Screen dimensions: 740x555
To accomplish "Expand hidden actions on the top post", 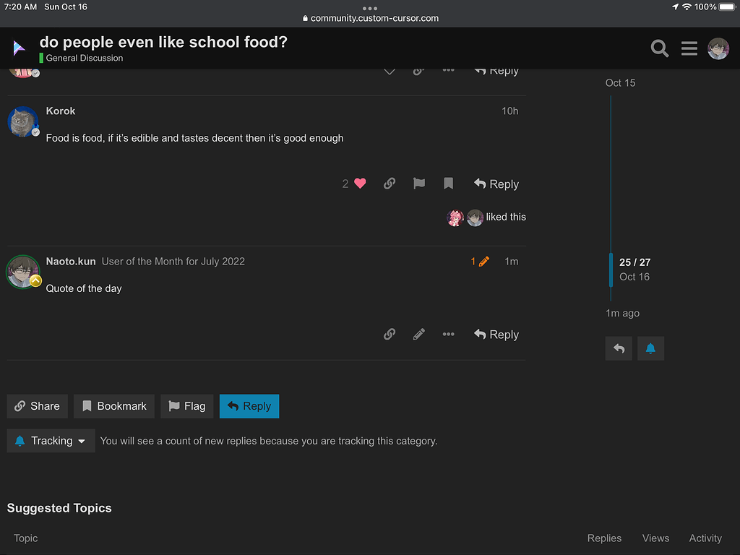I will (448, 70).
